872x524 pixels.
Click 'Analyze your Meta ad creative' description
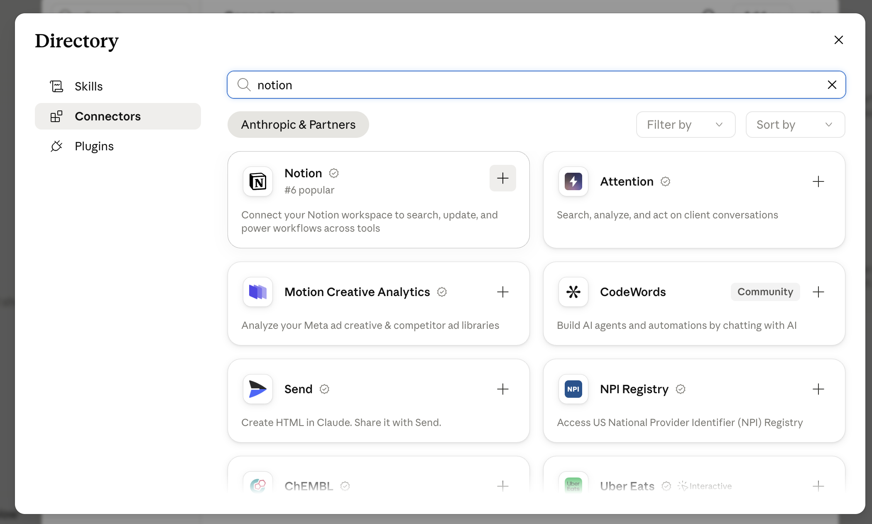pos(370,325)
